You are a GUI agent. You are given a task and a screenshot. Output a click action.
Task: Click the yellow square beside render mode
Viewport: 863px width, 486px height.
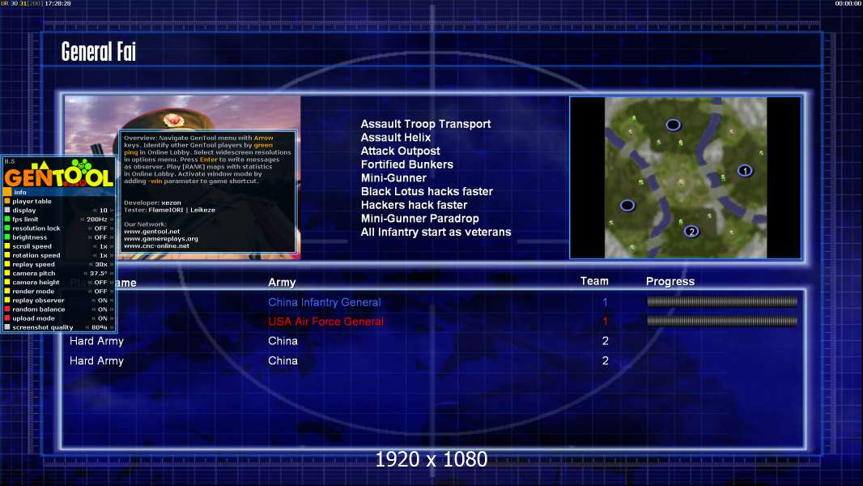tap(7, 291)
